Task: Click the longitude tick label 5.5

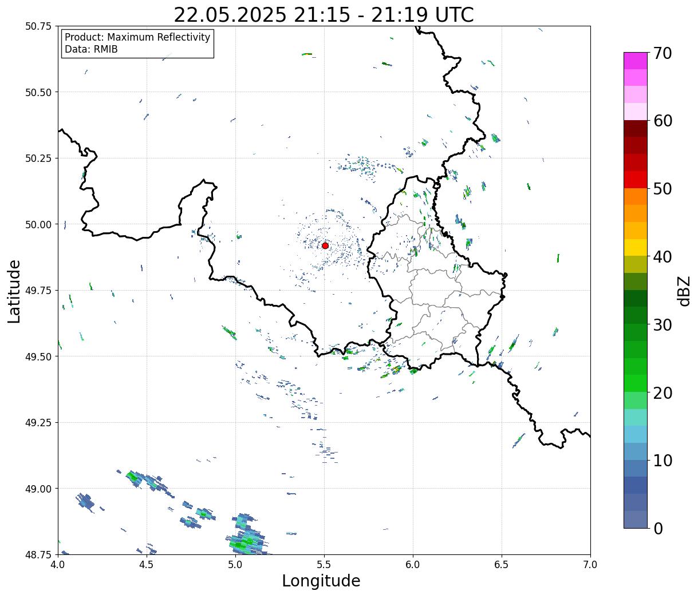Action: 324,565
